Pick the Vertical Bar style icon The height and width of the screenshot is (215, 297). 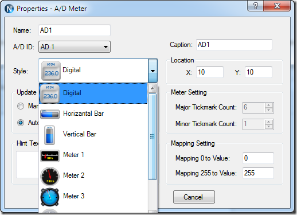pos(49,135)
